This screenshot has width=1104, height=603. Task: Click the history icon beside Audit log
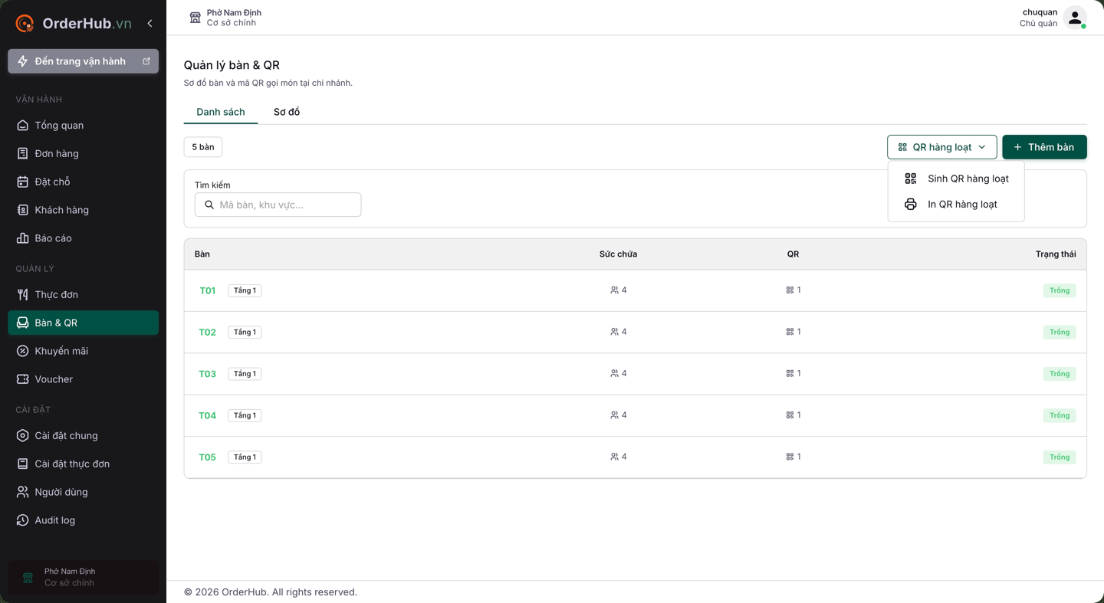coord(22,520)
